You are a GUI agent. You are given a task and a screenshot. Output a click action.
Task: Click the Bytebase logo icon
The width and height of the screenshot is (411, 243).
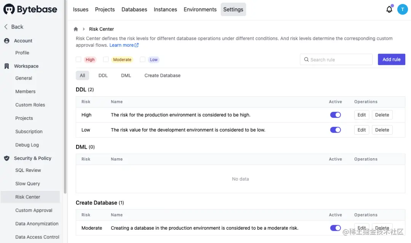point(9,10)
